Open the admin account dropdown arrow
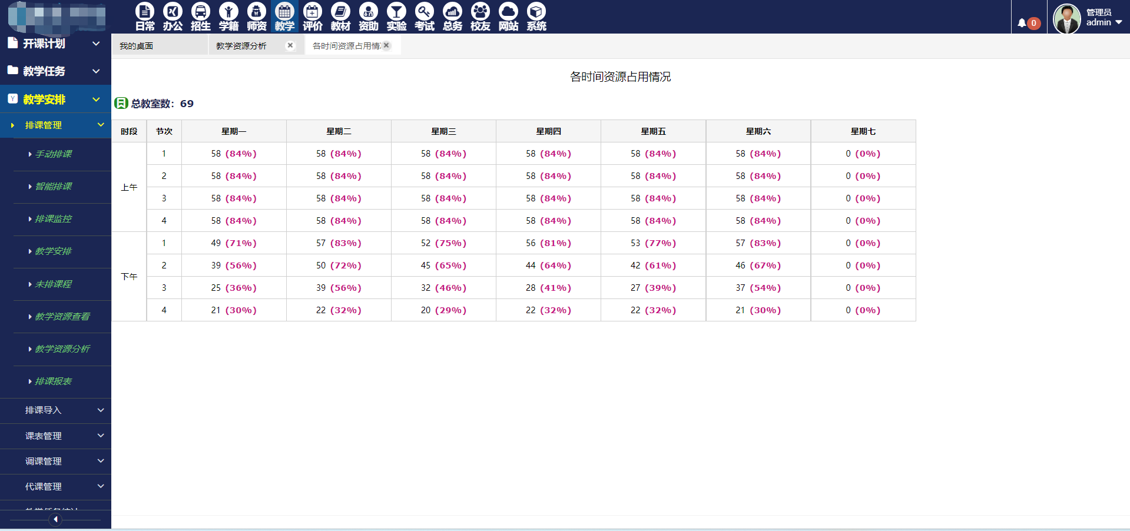Viewport: 1130px width, 531px height. (1119, 22)
